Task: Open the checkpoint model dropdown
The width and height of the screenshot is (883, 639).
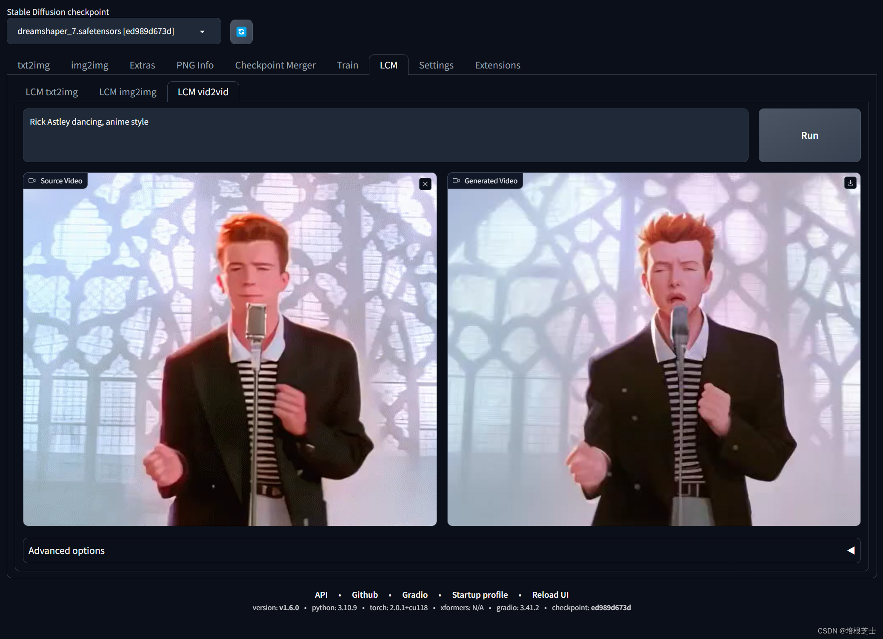Action: pos(203,31)
